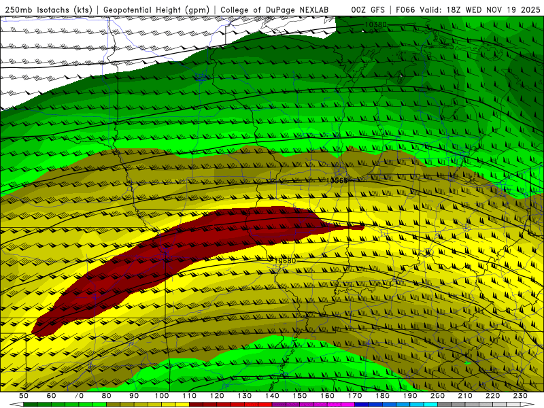
Task: Click the color bar label 120
Action: point(217,396)
